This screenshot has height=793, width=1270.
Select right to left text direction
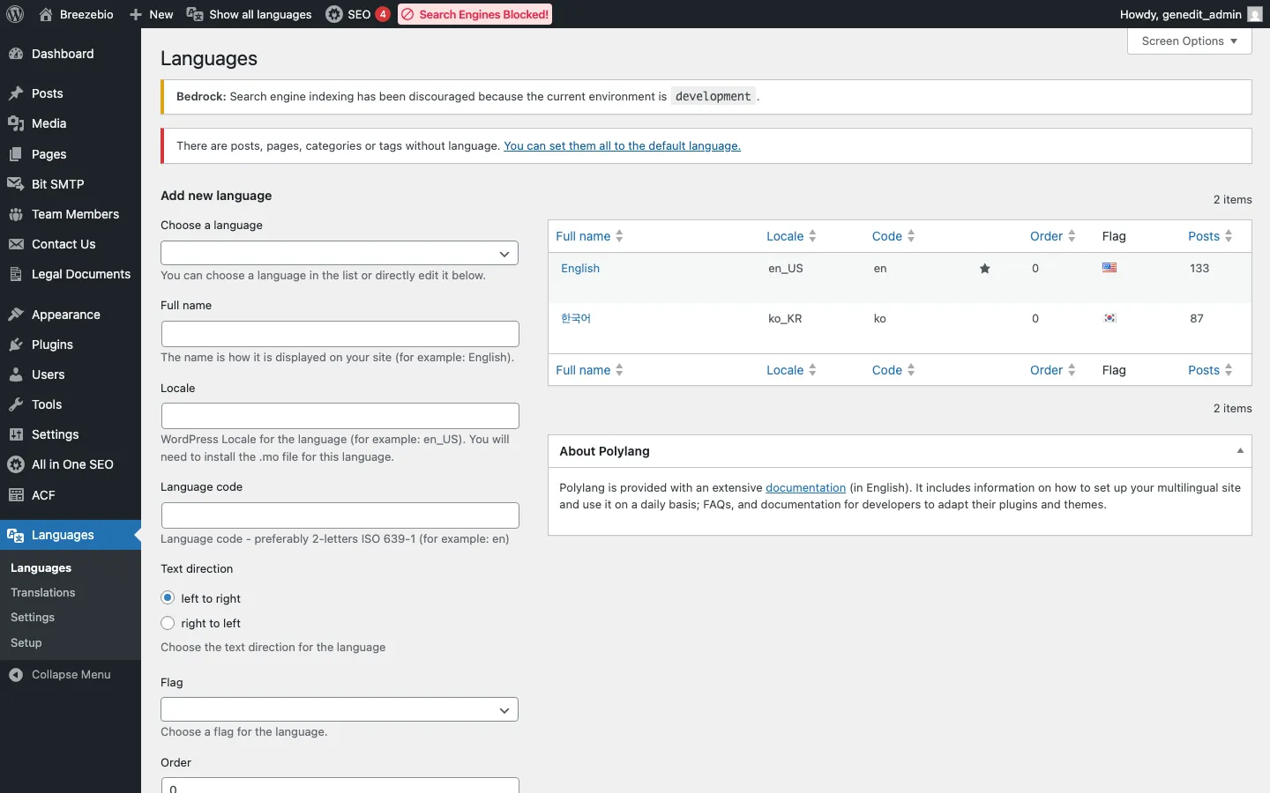[x=168, y=623]
